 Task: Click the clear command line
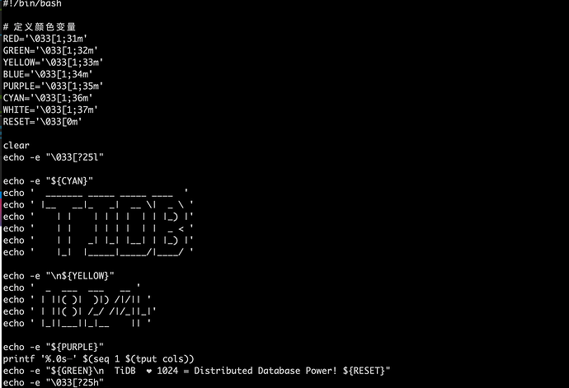coord(16,146)
